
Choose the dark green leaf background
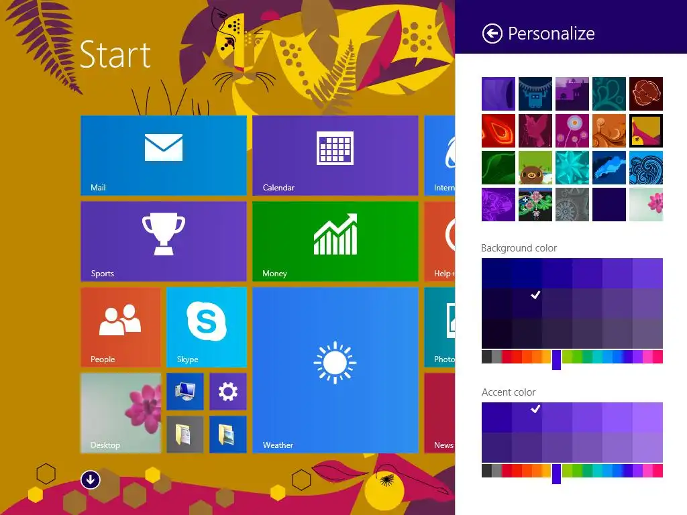click(x=498, y=168)
